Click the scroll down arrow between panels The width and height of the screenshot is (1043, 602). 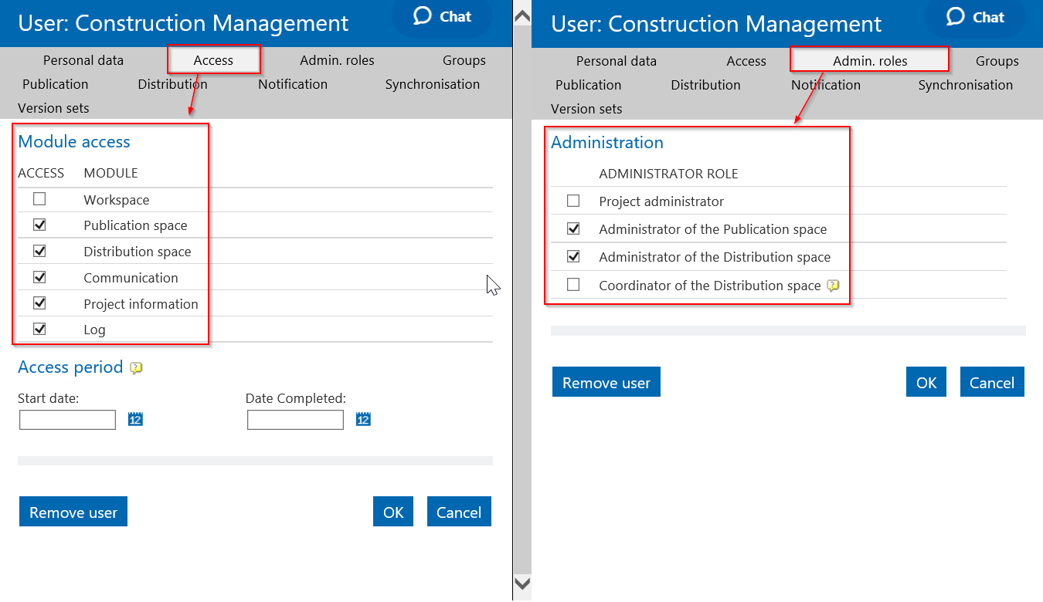pos(522,583)
